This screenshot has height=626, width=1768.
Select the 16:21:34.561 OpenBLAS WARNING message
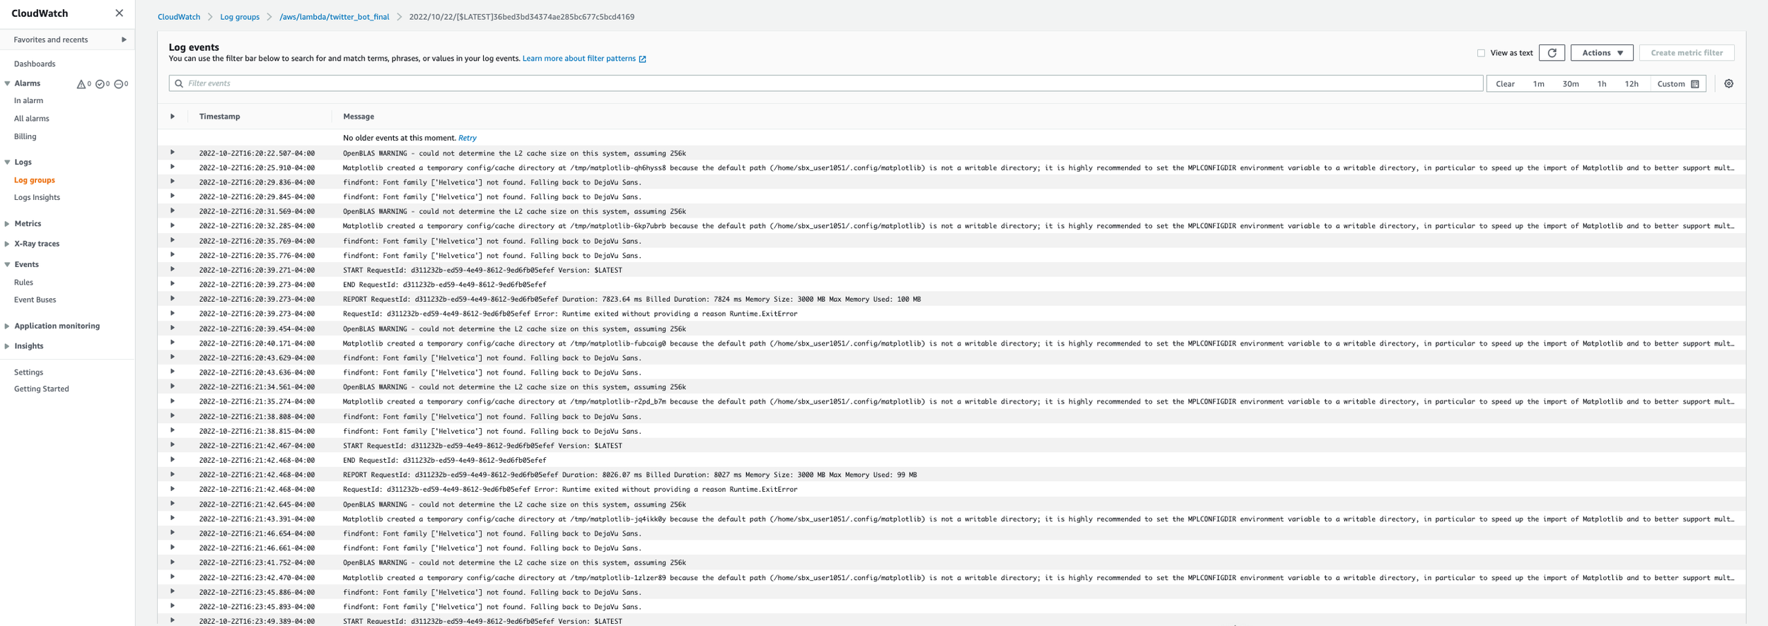click(x=514, y=387)
